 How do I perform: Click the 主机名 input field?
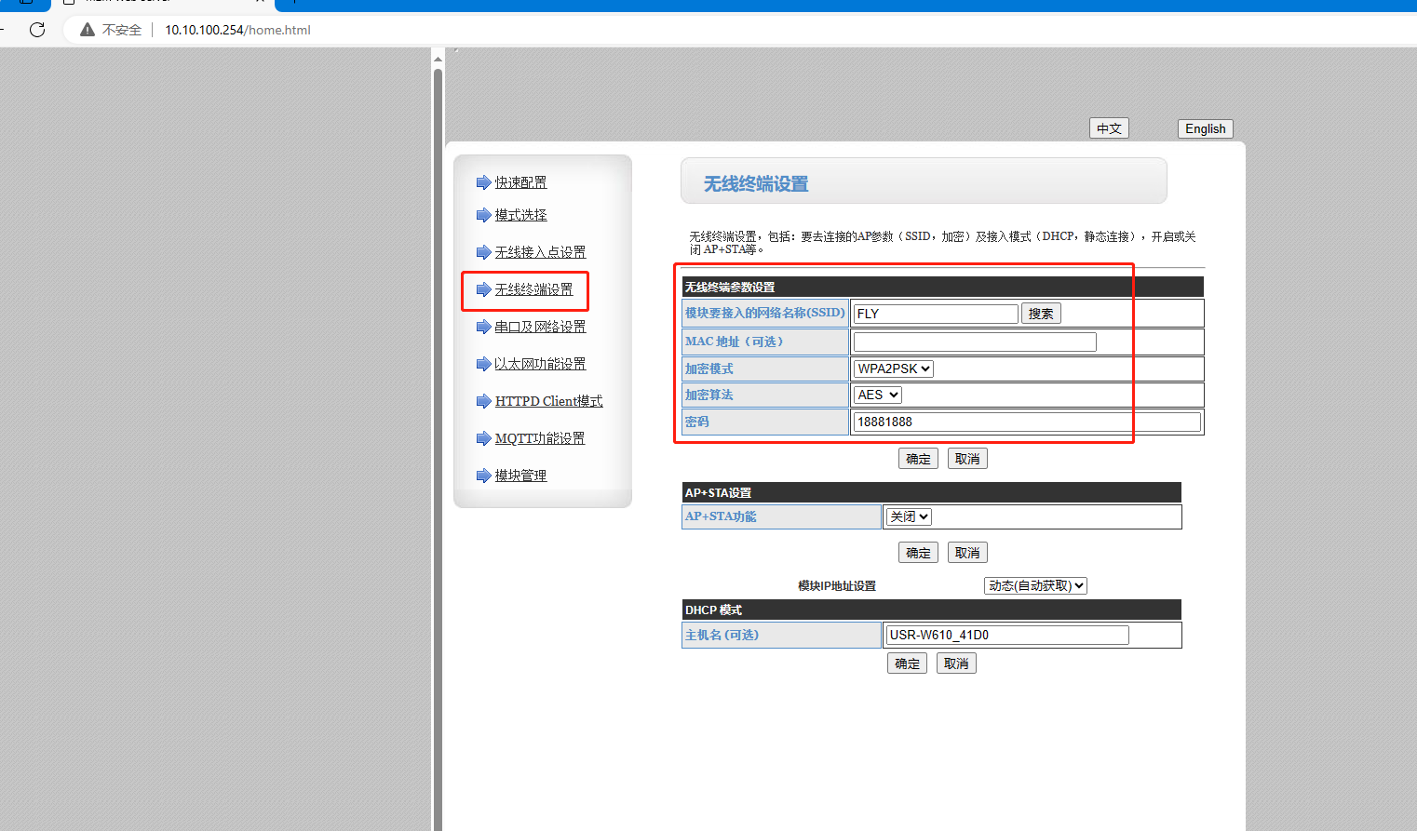tap(1007, 635)
